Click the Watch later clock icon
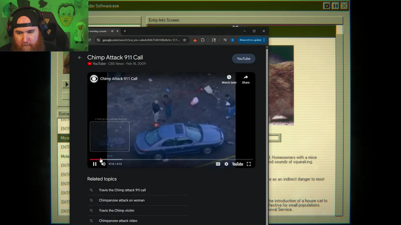The height and width of the screenshot is (225, 401). (x=229, y=77)
